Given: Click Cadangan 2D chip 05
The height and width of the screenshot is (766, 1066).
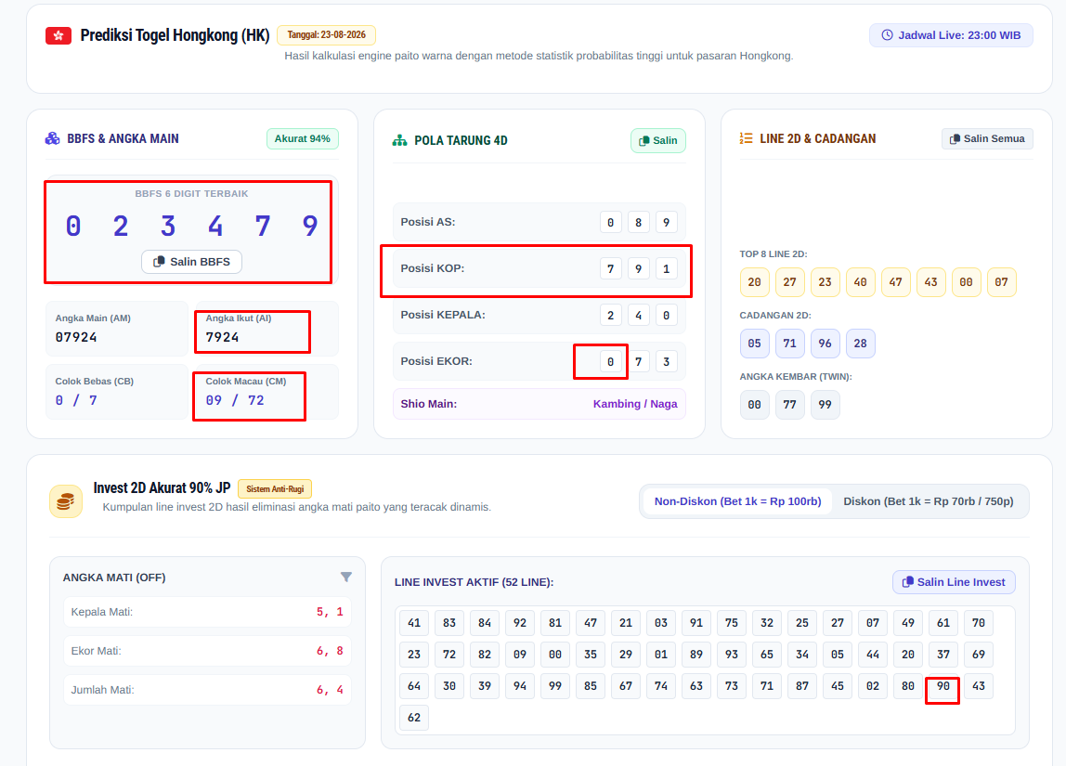Looking at the screenshot, I should tap(755, 344).
